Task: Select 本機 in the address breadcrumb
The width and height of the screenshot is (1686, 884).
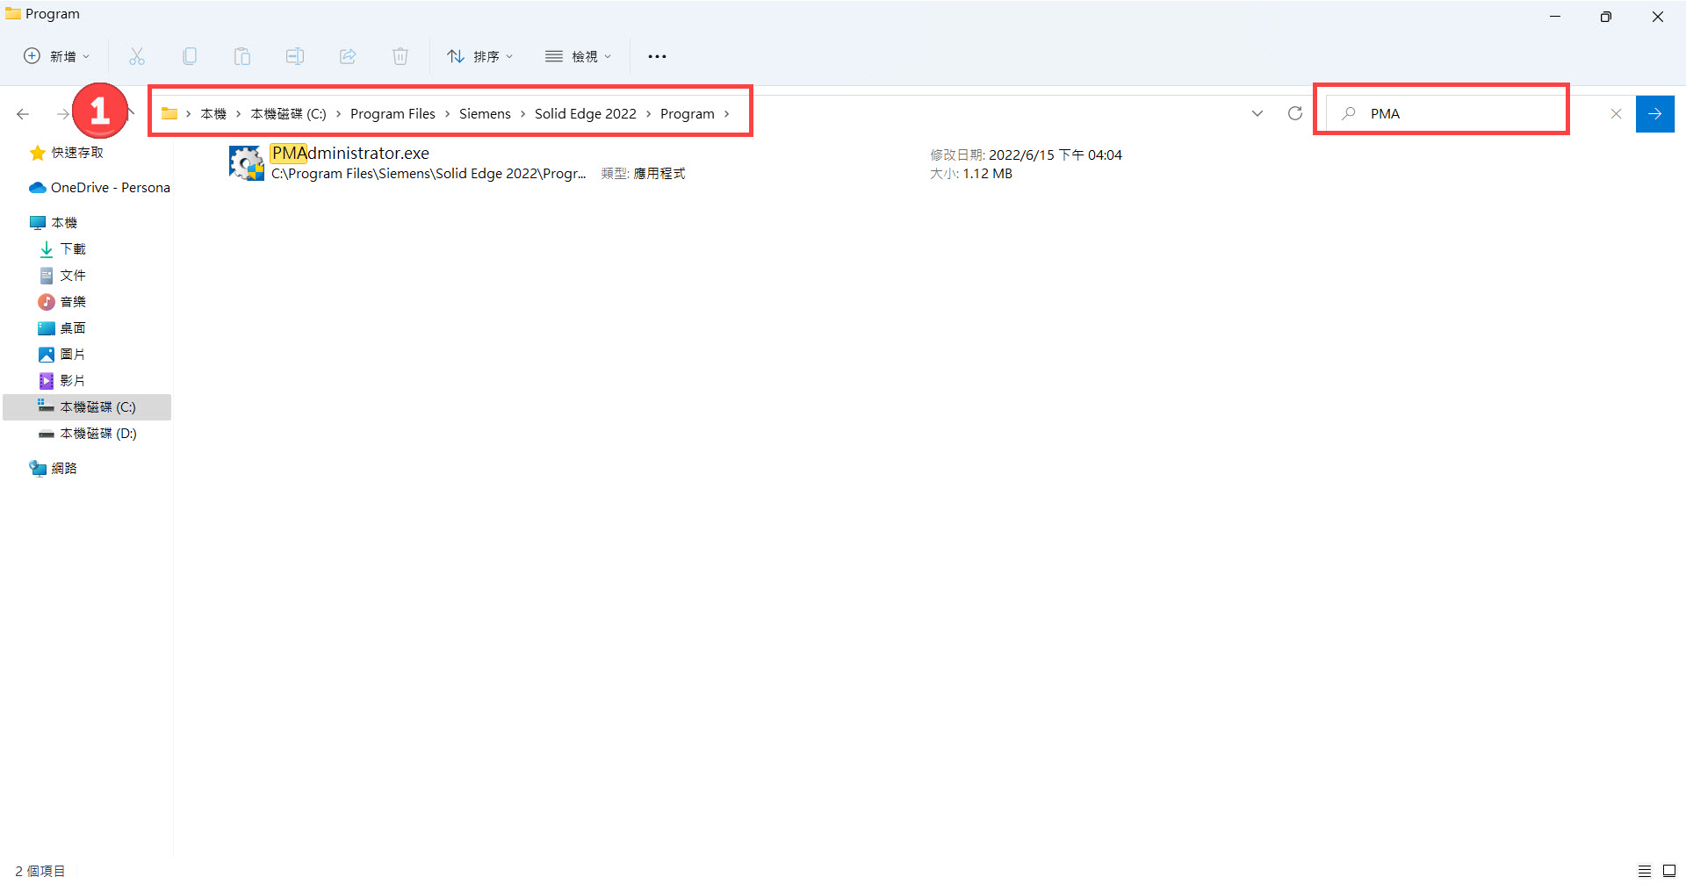Action: [x=213, y=114]
